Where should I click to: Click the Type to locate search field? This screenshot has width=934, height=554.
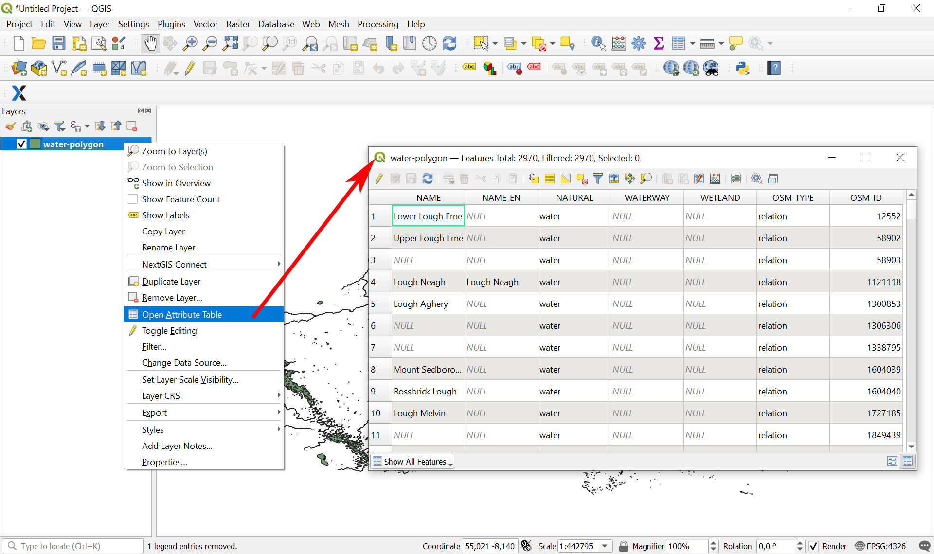click(78, 546)
